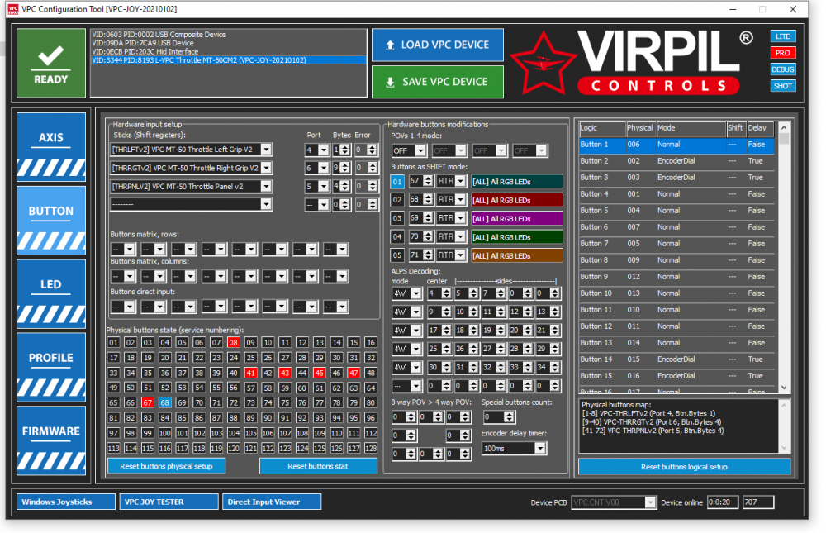Image resolution: width=826 pixels, height=533 pixels.
Task: Expand the Throttle Left Grip V2 dropdown
Action: 266,150
